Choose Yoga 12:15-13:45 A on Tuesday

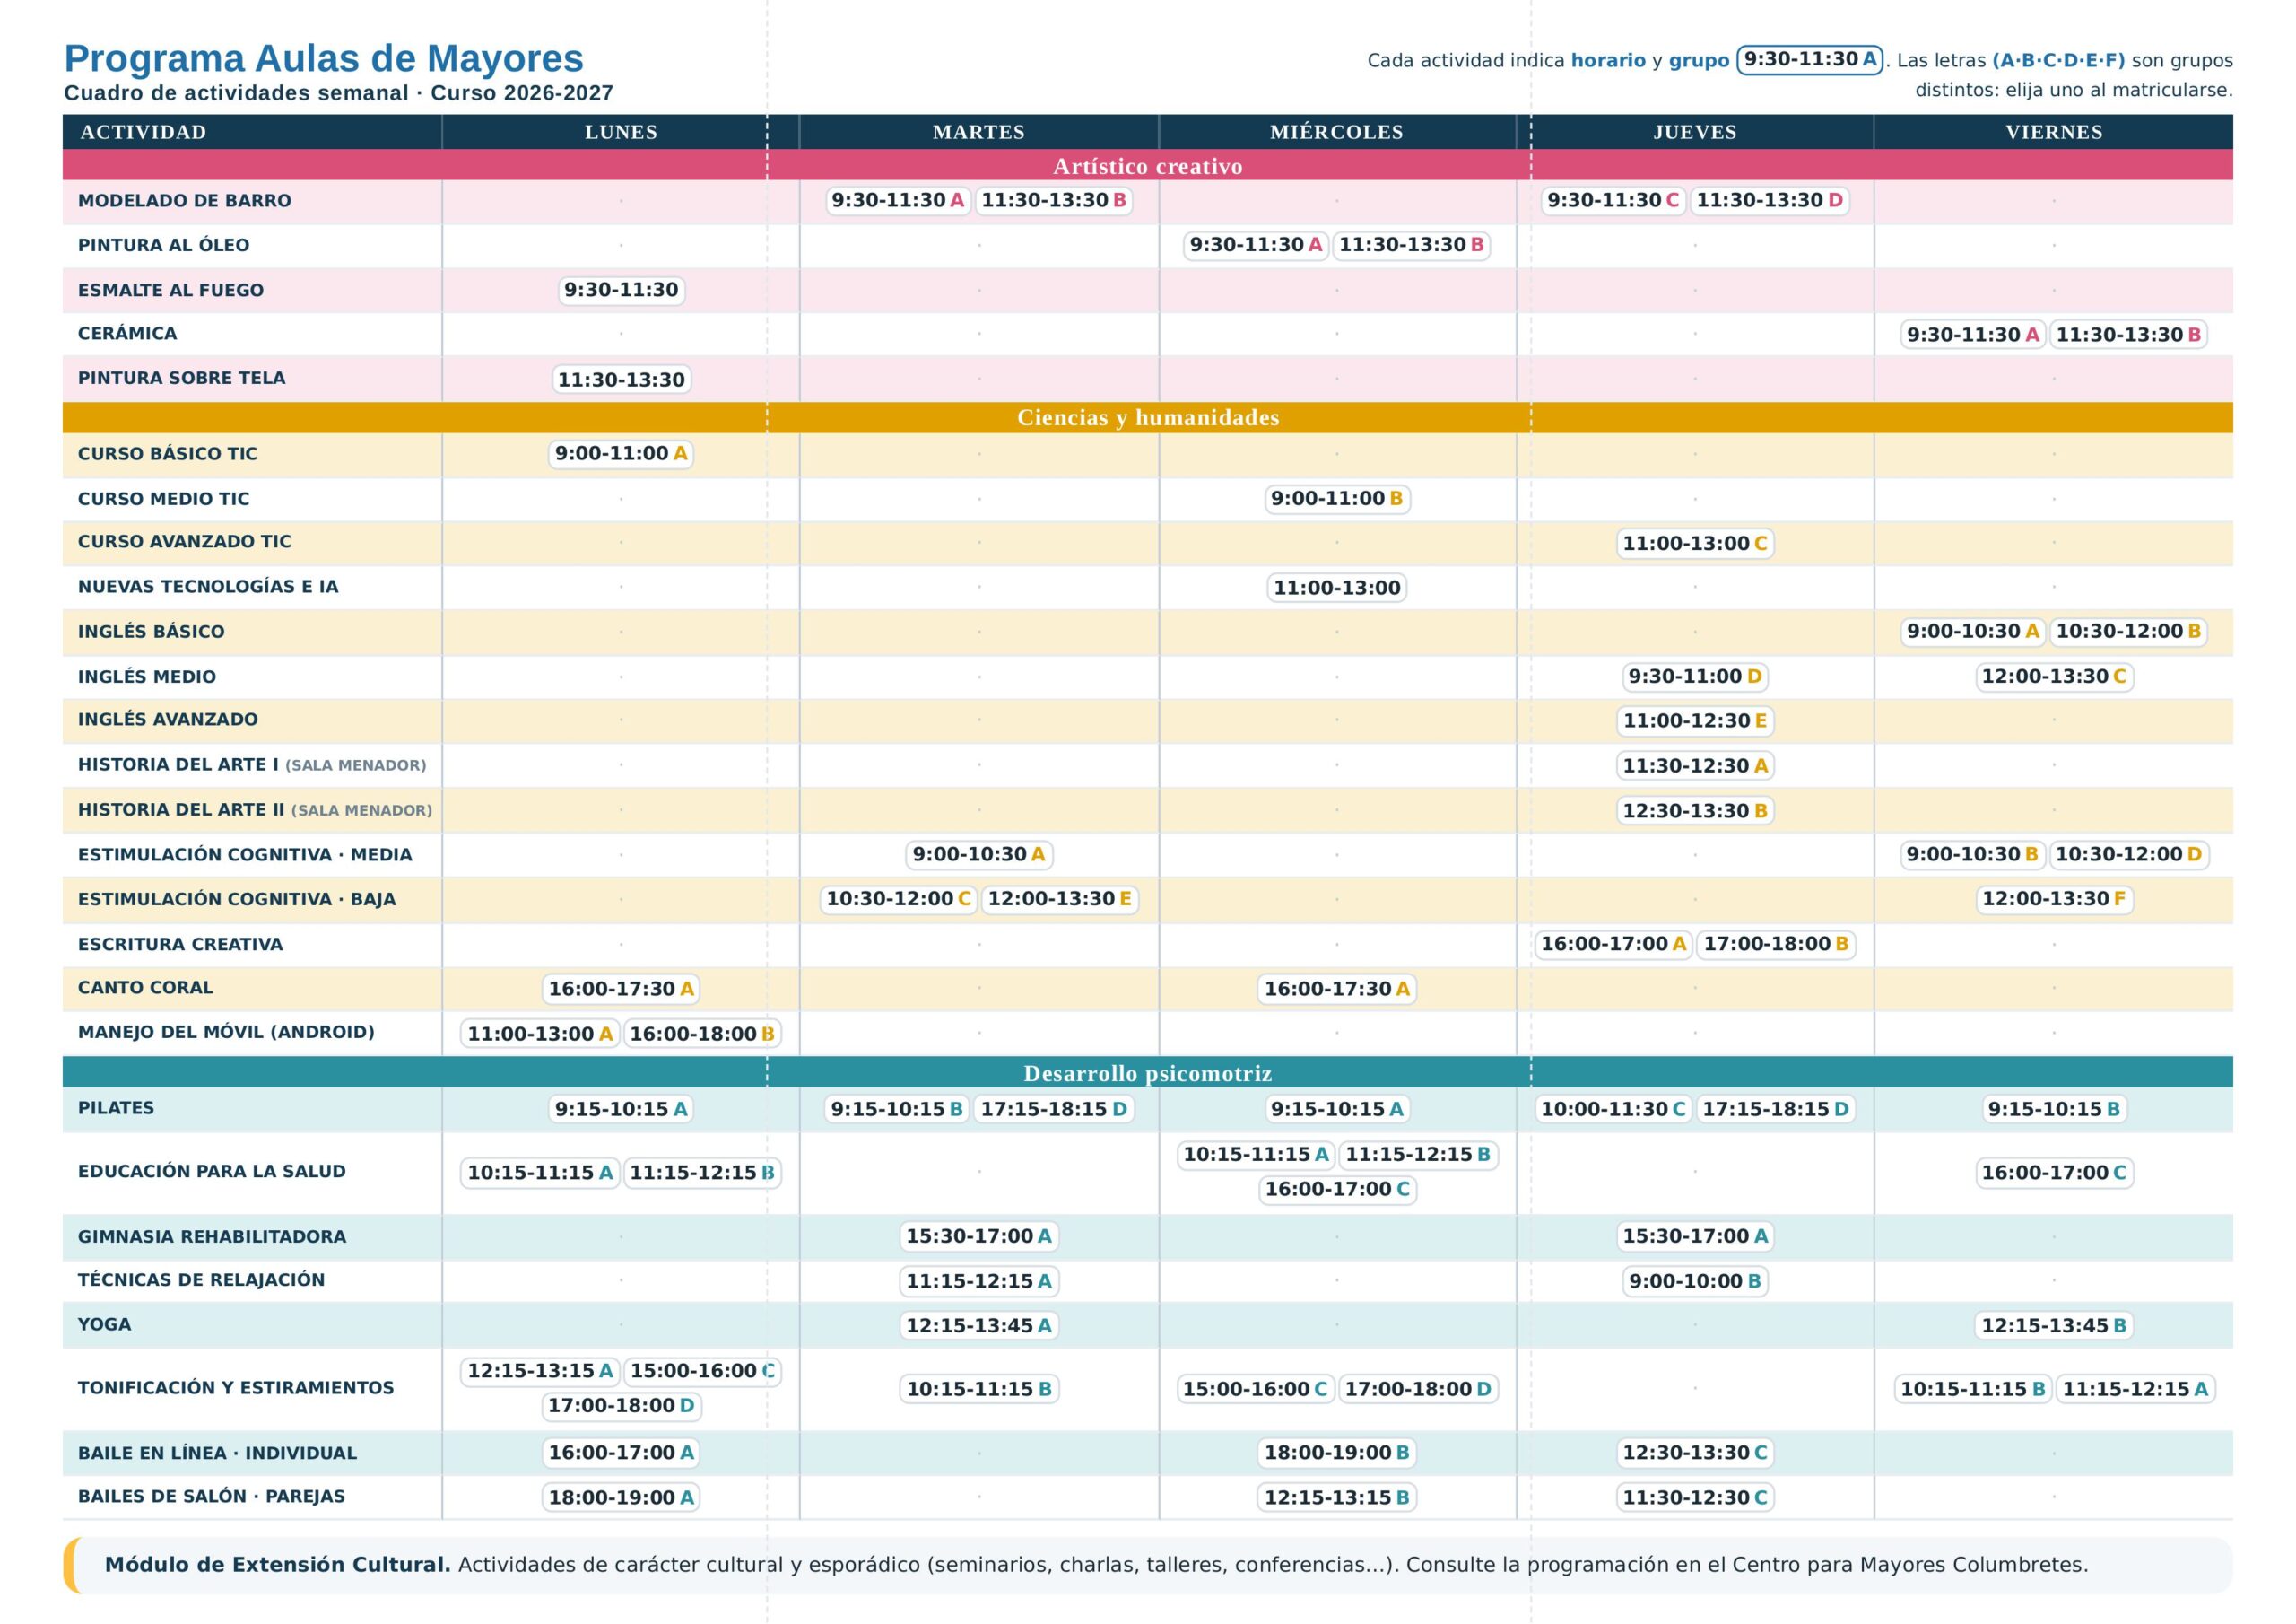[x=979, y=1325]
